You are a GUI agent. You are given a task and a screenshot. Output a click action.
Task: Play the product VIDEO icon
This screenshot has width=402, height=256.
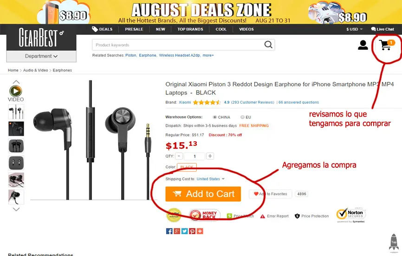click(16, 91)
